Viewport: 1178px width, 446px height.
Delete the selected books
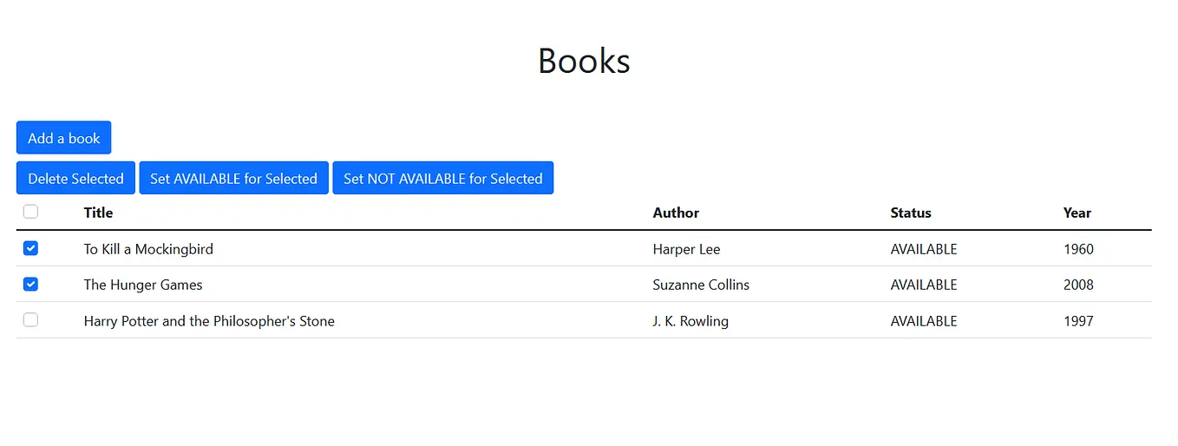[75, 178]
